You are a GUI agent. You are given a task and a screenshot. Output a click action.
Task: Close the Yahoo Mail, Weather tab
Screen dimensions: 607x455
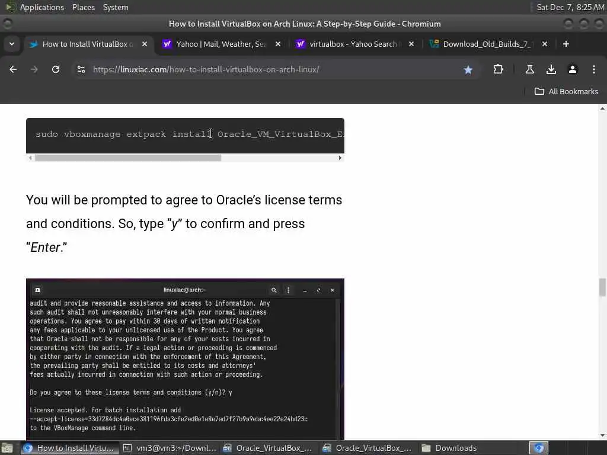pyautogui.click(x=278, y=44)
